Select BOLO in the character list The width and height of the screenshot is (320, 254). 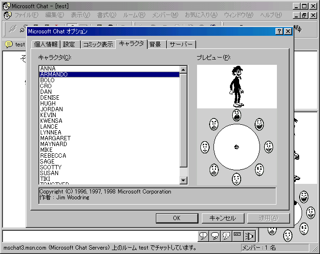109,80
